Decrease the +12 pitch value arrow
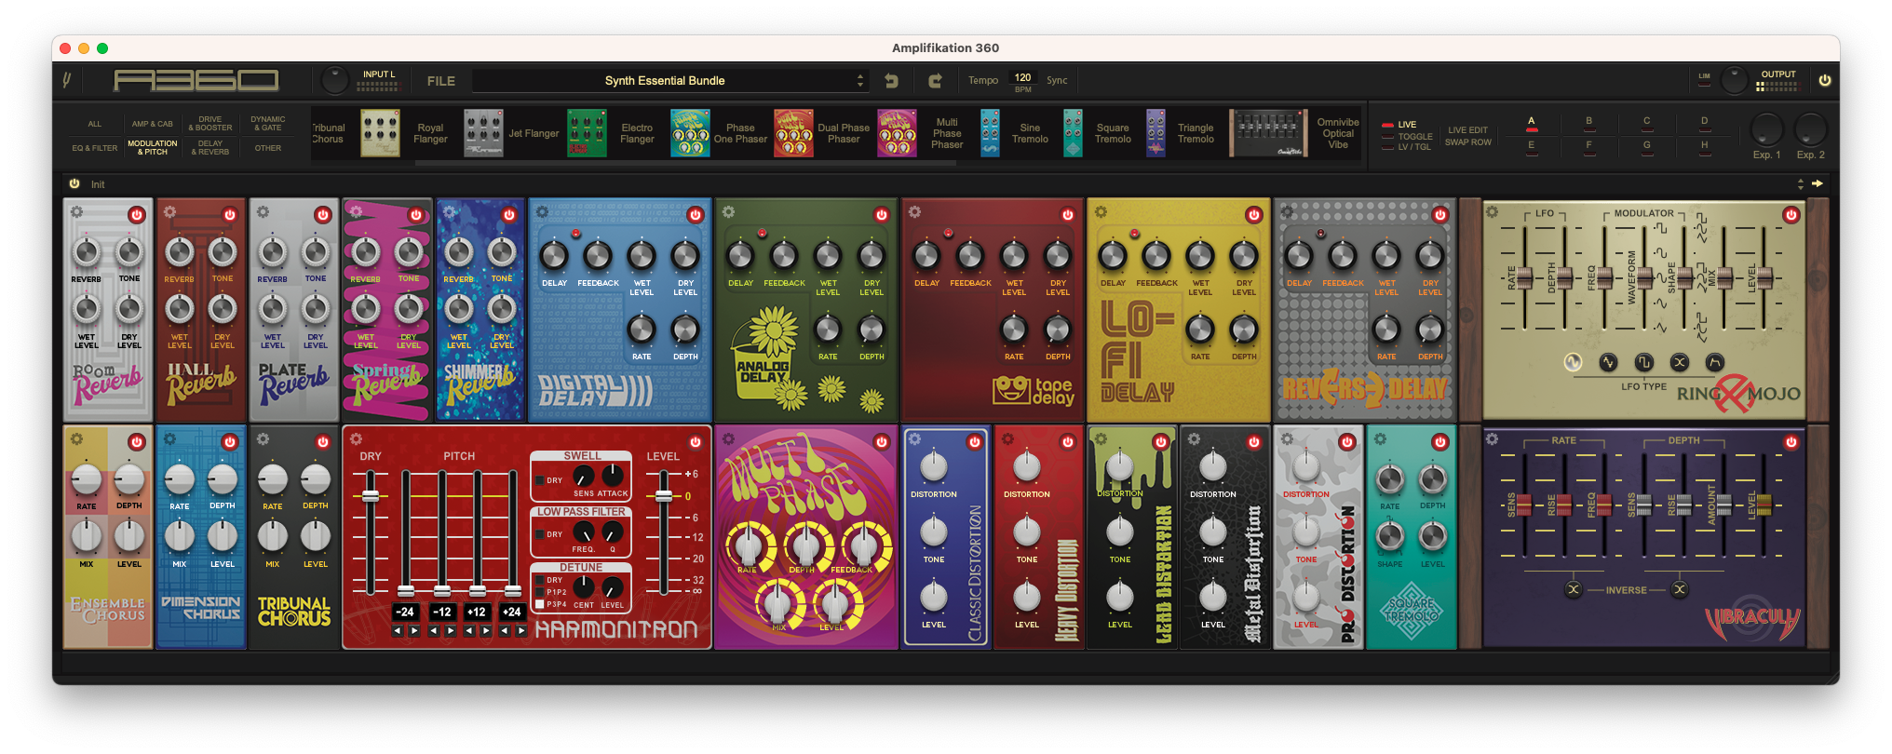 coord(469,631)
